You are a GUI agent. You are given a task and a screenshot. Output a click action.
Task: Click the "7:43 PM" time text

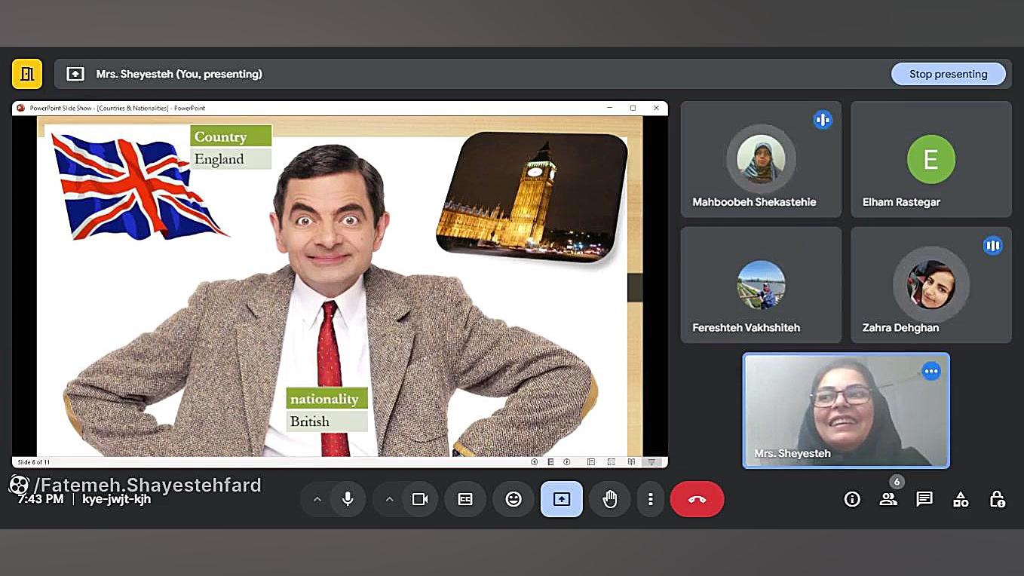point(40,499)
